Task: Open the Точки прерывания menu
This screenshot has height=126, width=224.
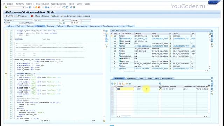Action: (x=42, y=4)
